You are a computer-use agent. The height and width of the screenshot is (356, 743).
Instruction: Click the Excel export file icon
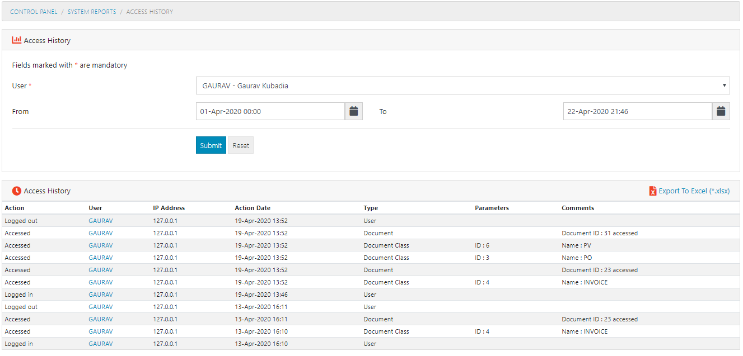click(652, 191)
